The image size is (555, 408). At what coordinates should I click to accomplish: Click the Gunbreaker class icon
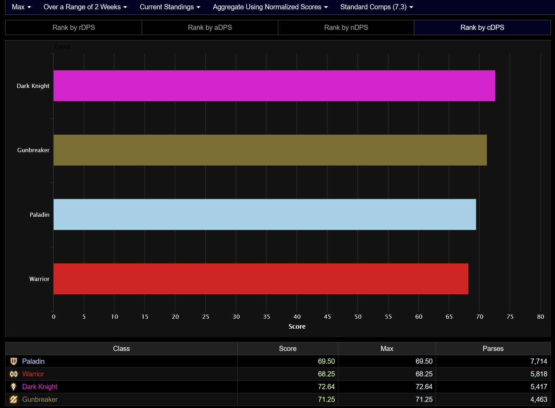[14, 399]
